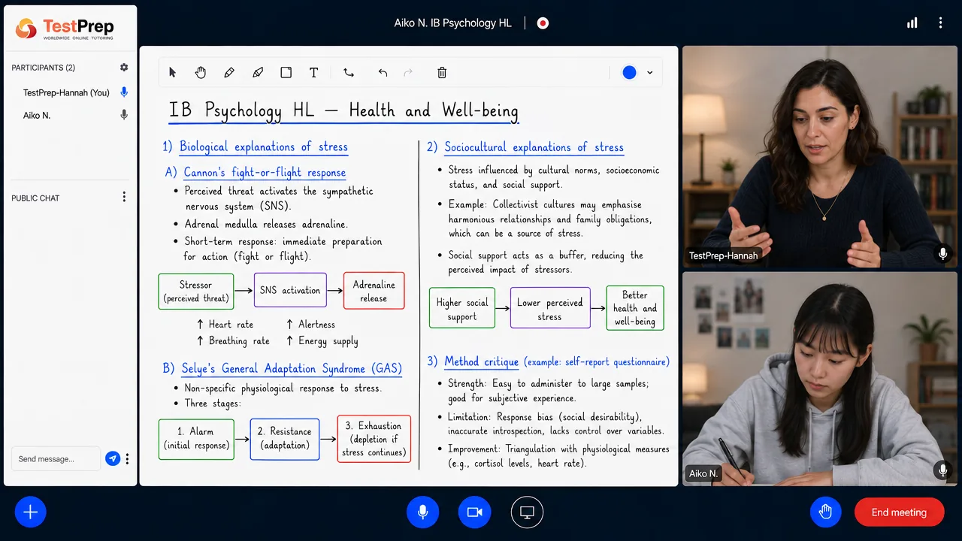Toggle TestPrep-Hannah's video tile mic

[x=942, y=254]
